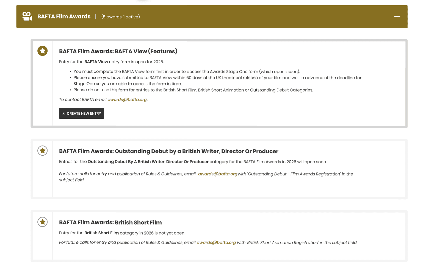Click the film camera icon in the header

click(27, 16)
